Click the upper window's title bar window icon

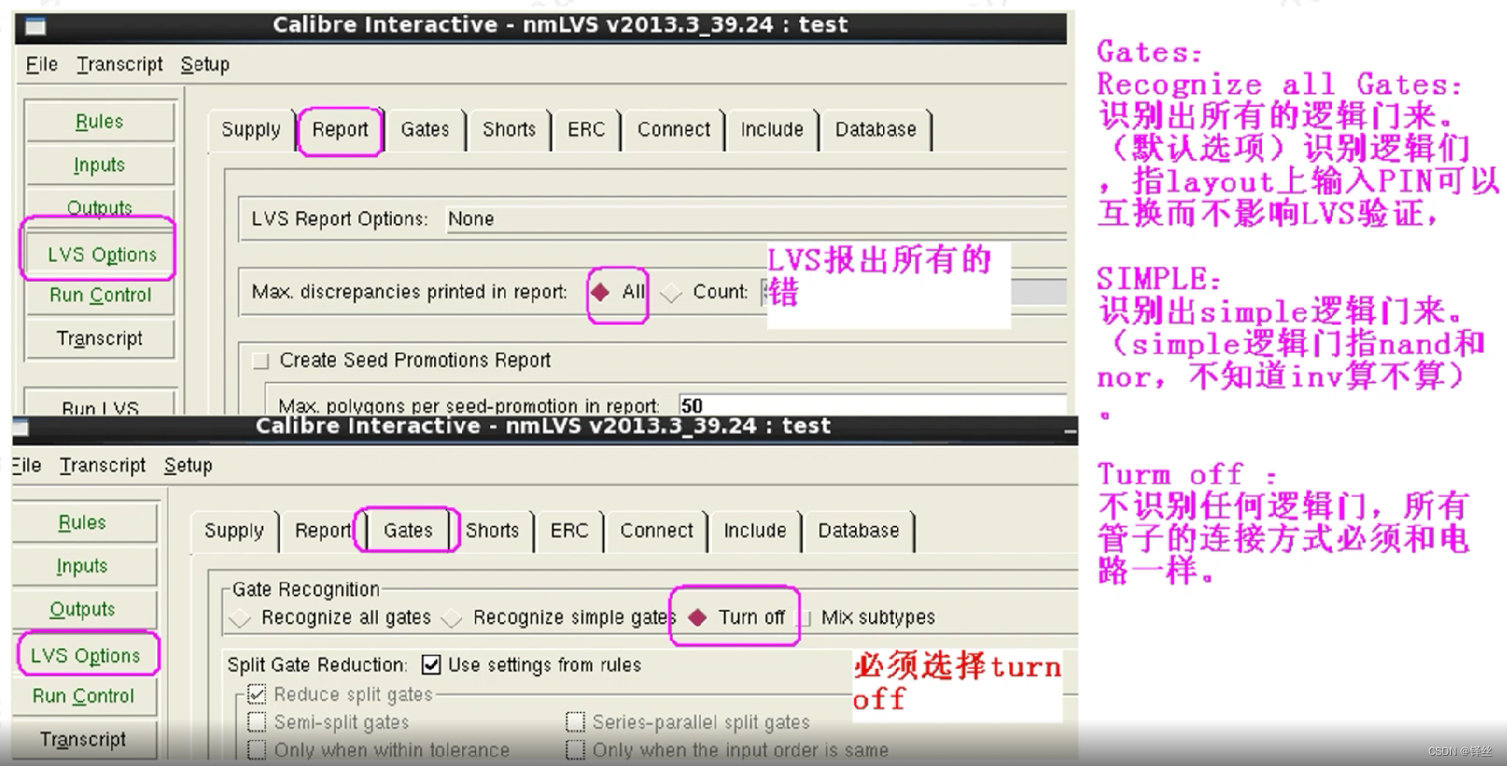(36, 26)
